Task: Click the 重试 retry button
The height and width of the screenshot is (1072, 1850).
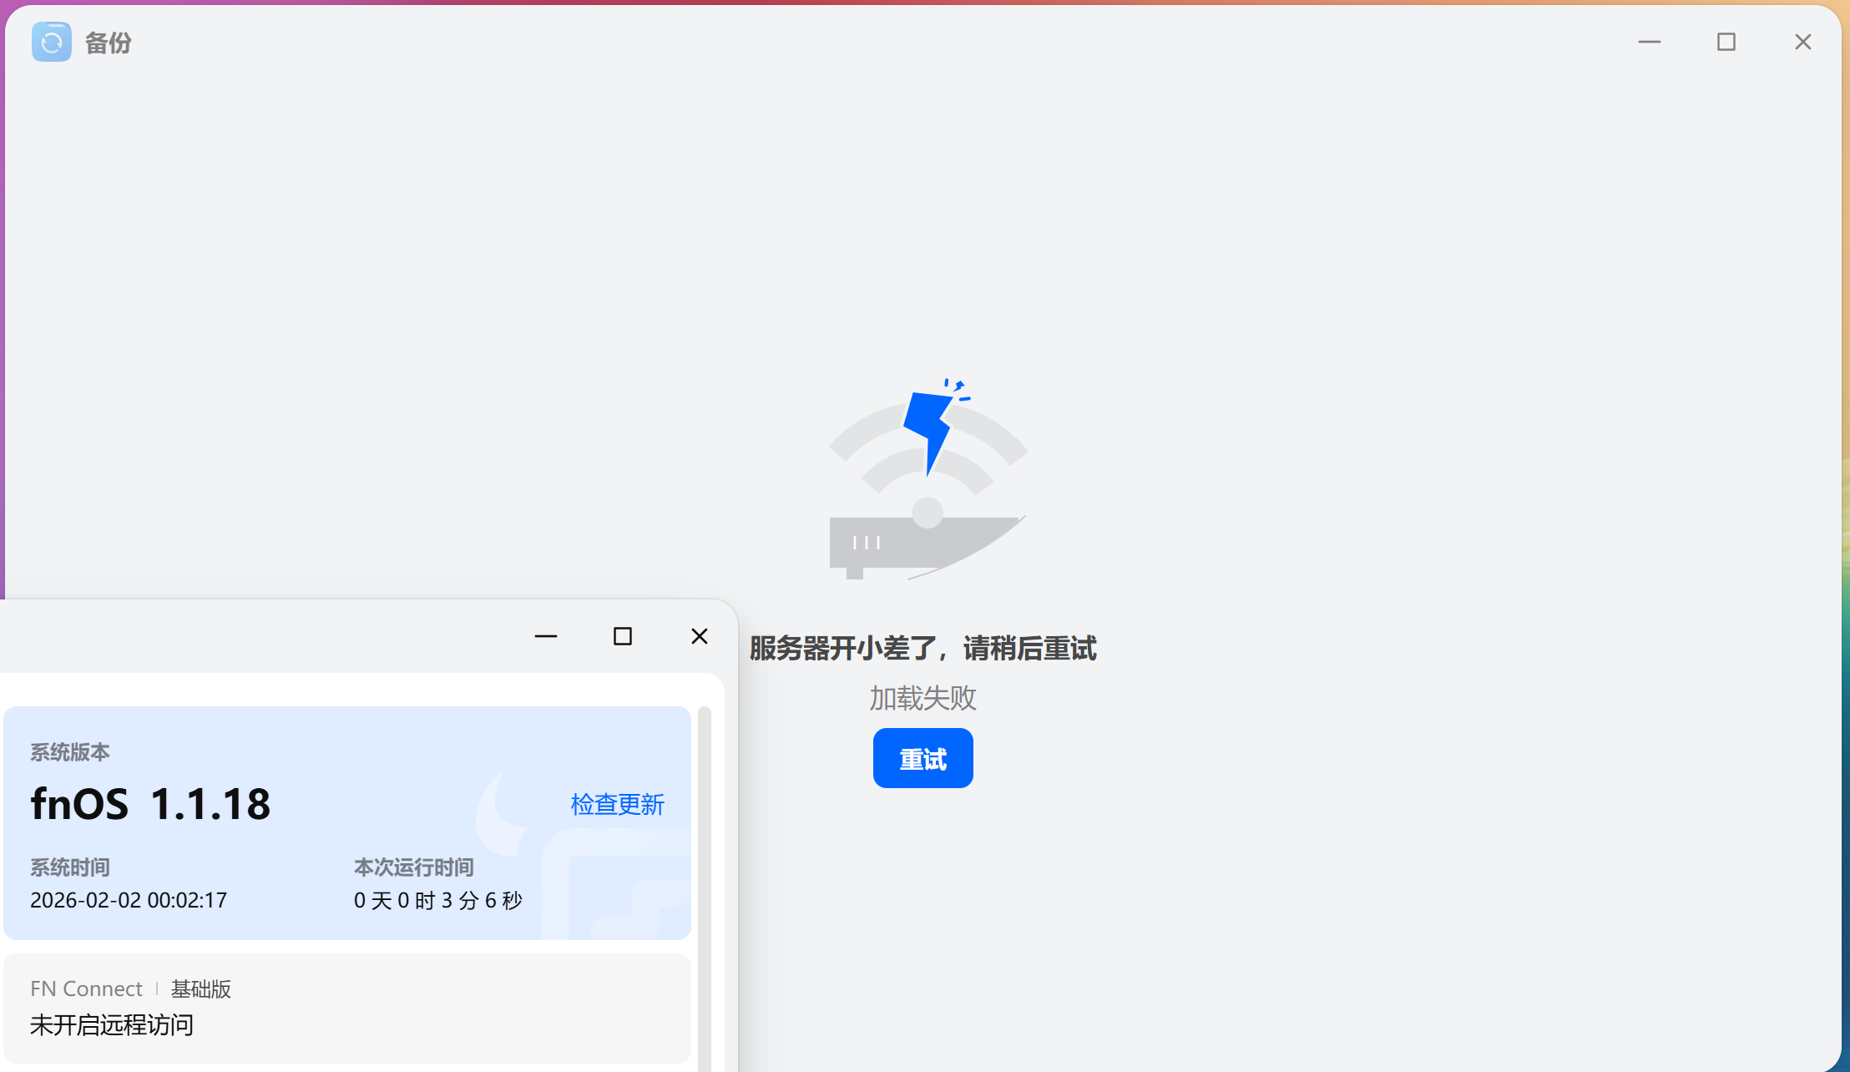Action: click(922, 758)
